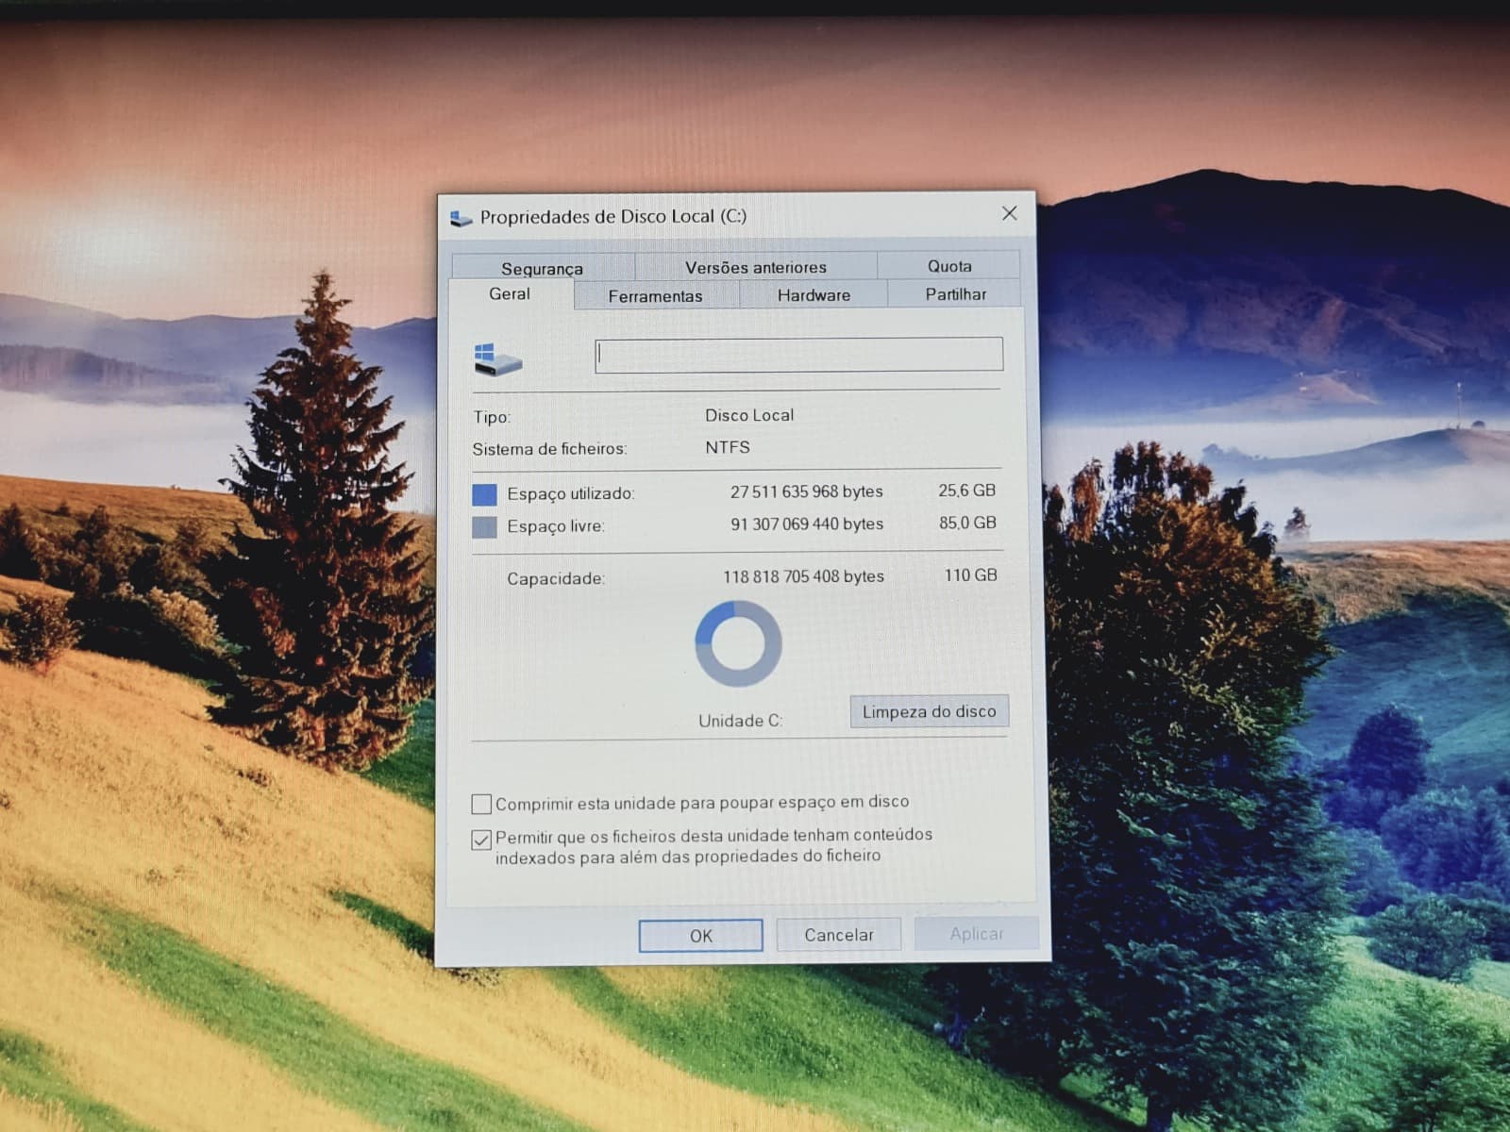1510x1132 pixels.
Task: Click the dialog title 'Propriedades de Disco Local (C:)'
Action: 613,216
